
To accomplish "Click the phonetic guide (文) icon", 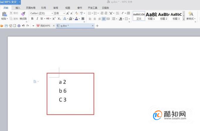I will pyautogui.click(x=81, y=13).
